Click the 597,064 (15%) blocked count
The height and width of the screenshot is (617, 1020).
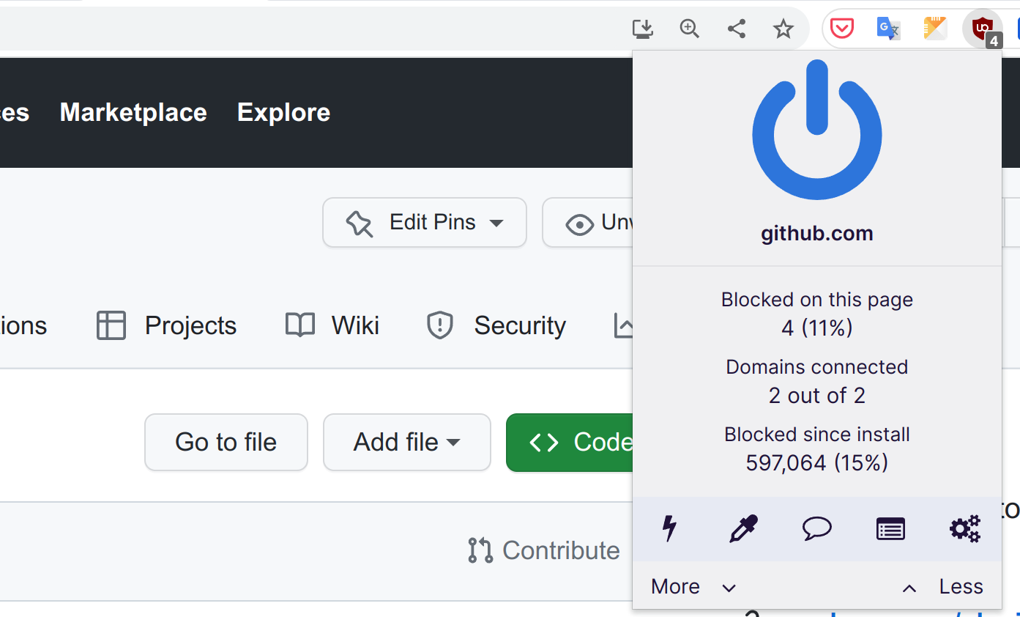pos(817,463)
